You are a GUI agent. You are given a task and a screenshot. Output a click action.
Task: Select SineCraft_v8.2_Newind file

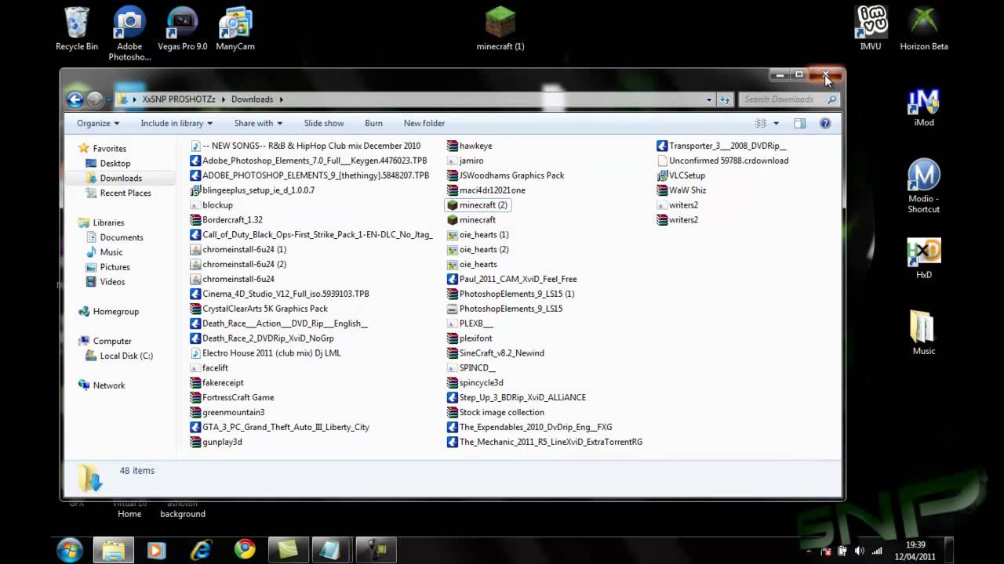495,353
